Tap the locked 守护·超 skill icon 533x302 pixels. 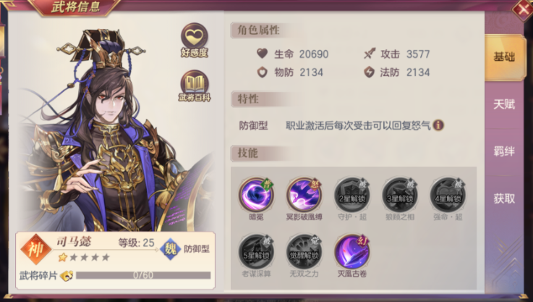point(351,195)
